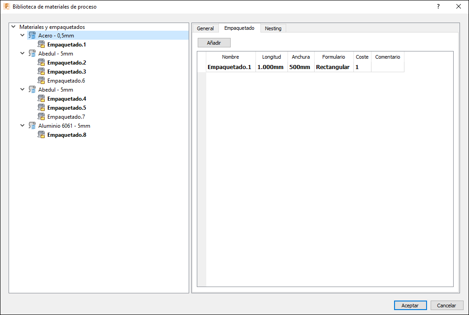Click the Empaquetado.2 packaging icon
Screen dimensions: 469x315
pyautogui.click(x=41, y=63)
